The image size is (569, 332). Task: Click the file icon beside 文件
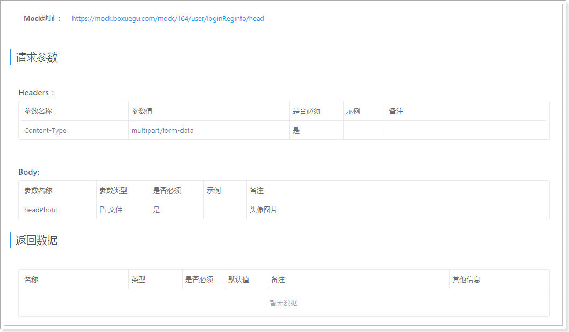tap(103, 210)
